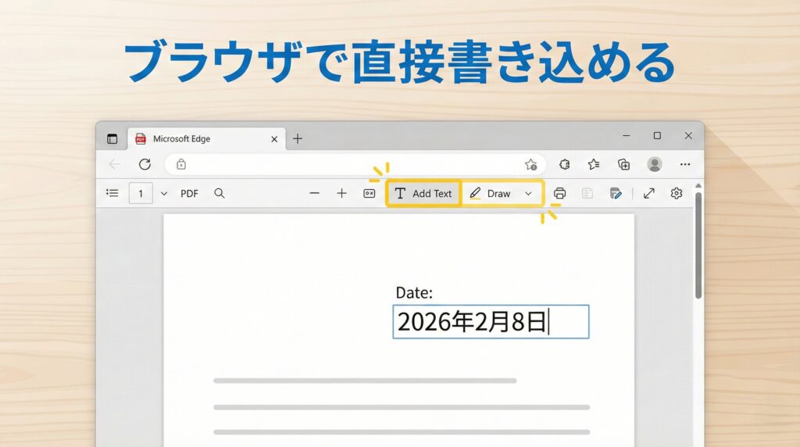This screenshot has height=447, width=800.
Task: Search the PDF with the magnifier icon
Action: click(x=220, y=194)
